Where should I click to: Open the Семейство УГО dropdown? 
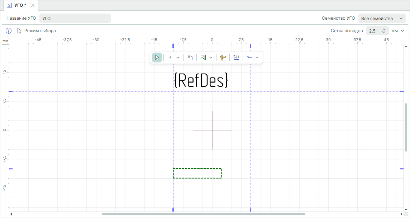(x=382, y=18)
